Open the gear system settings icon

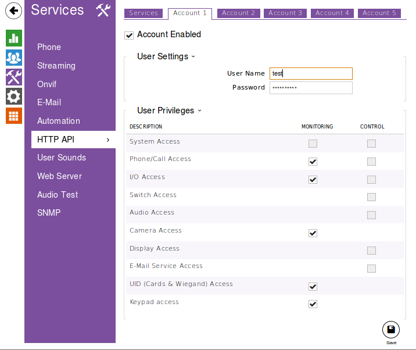(14, 96)
